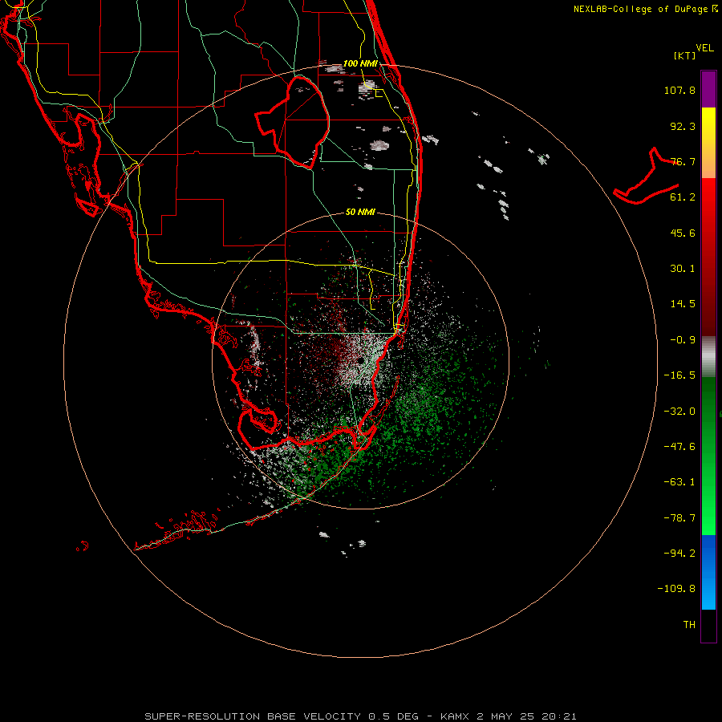722x722 pixels.
Task: Click the TH threshold label
Action: click(x=689, y=625)
